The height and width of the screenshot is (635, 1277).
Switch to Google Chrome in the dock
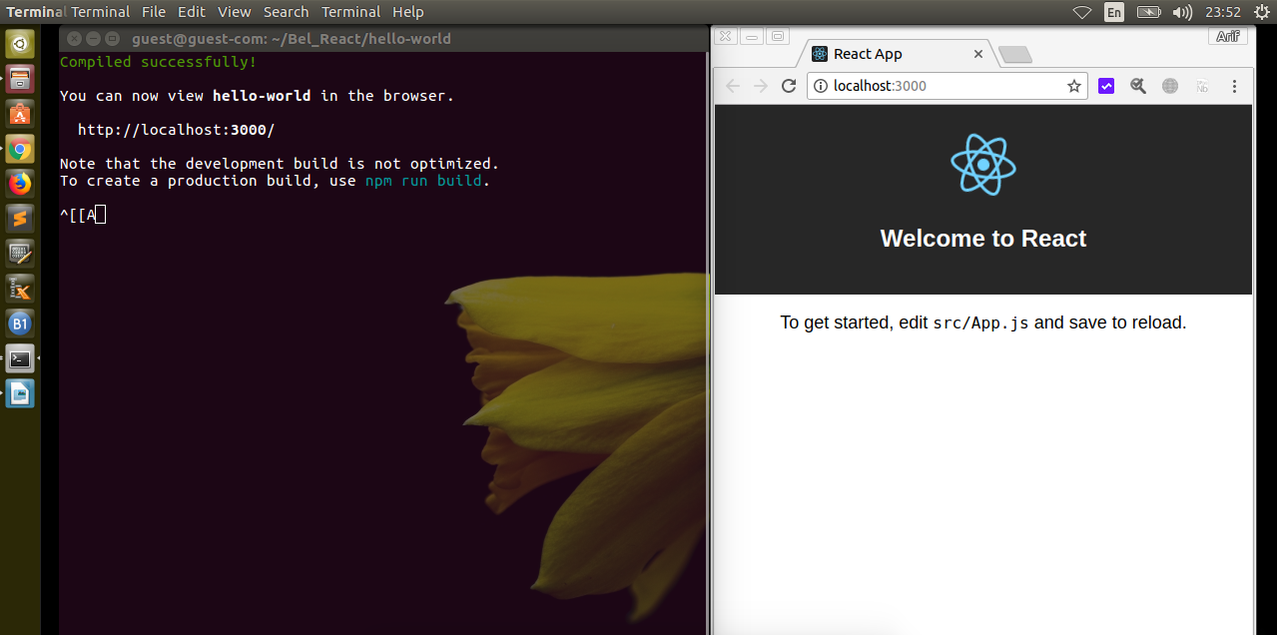pyautogui.click(x=20, y=149)
